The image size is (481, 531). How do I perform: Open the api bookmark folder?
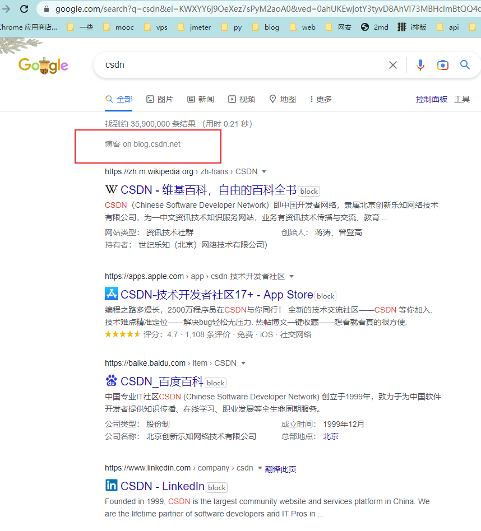click(x=448, y=27)
